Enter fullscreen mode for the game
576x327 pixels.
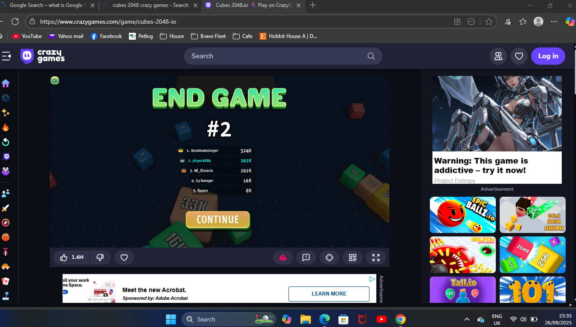[x=376, y=258]
